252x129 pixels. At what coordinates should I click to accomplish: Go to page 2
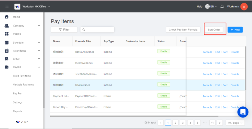click(175, 123)
